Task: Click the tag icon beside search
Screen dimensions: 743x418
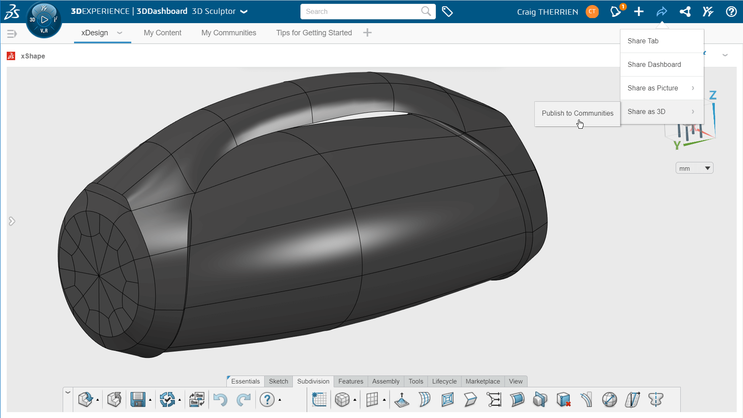Action: (447, 11)
